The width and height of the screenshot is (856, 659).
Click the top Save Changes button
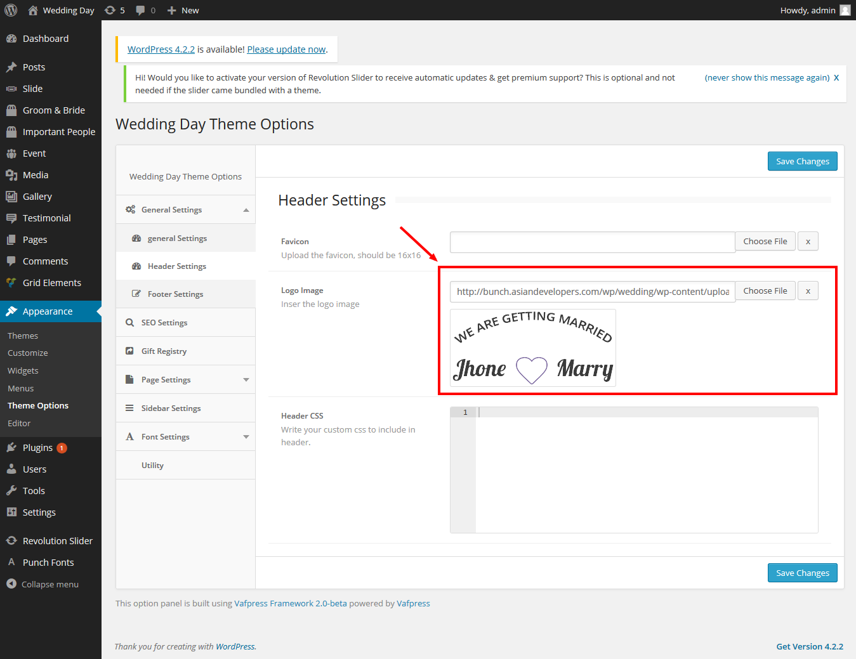coord(802,161)
